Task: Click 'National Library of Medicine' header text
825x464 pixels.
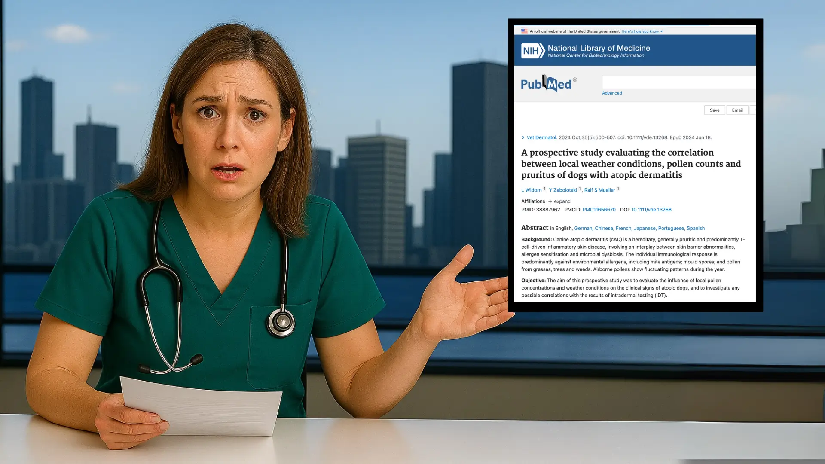Action: tap(599, 48)
